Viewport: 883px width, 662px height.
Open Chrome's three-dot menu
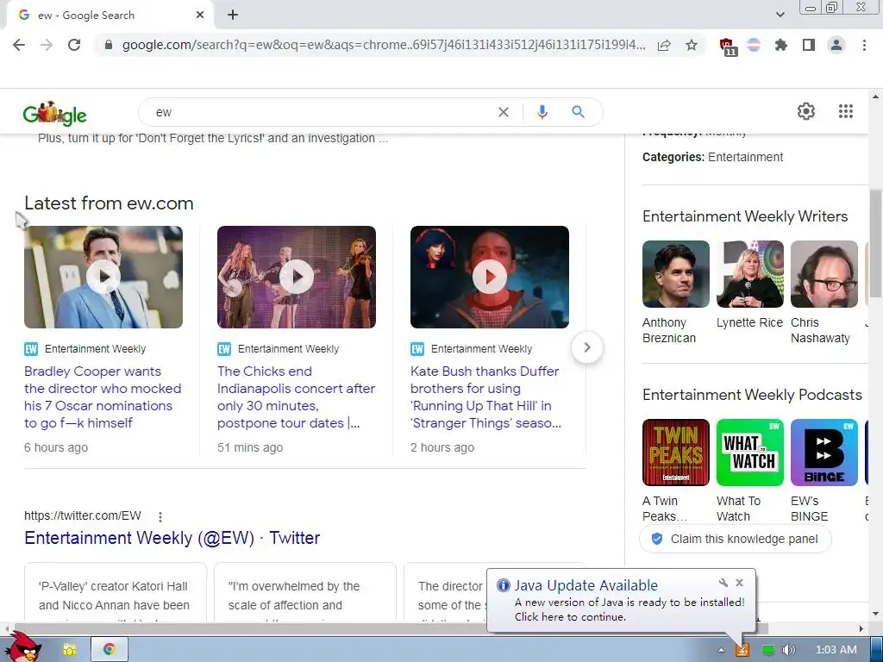[864, 45]
